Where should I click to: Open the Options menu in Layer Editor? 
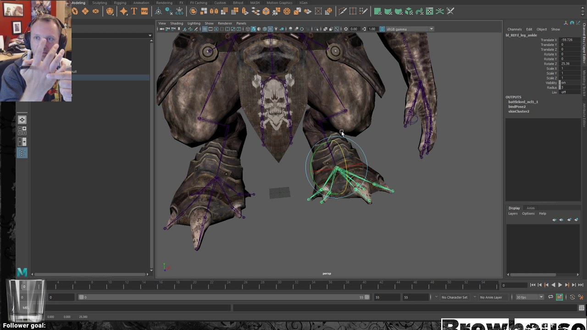tap(528, 214)
